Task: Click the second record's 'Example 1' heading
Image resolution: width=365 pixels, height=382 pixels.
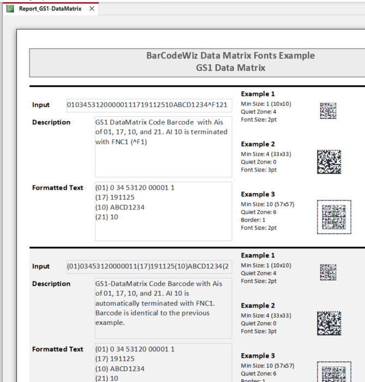Action: [258, 255]
